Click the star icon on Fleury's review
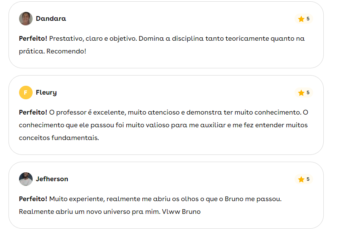Image resolution: width=339 pixels, height=230 pixels. click(x=301, y=93)
